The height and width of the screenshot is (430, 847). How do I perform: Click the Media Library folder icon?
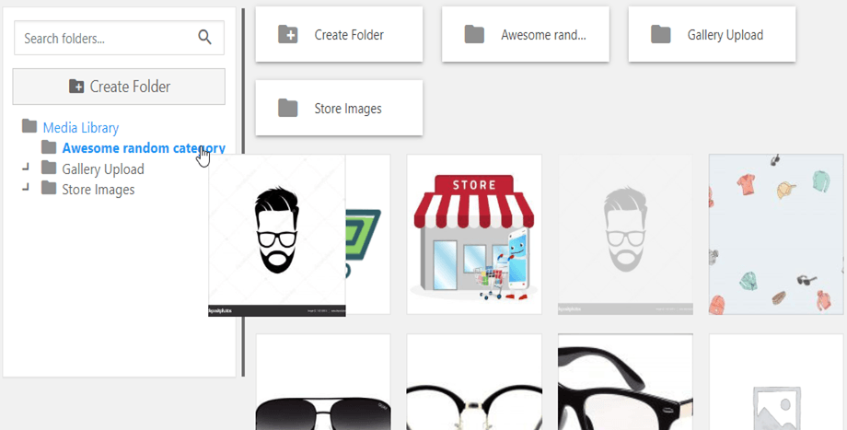click(29, 127)
